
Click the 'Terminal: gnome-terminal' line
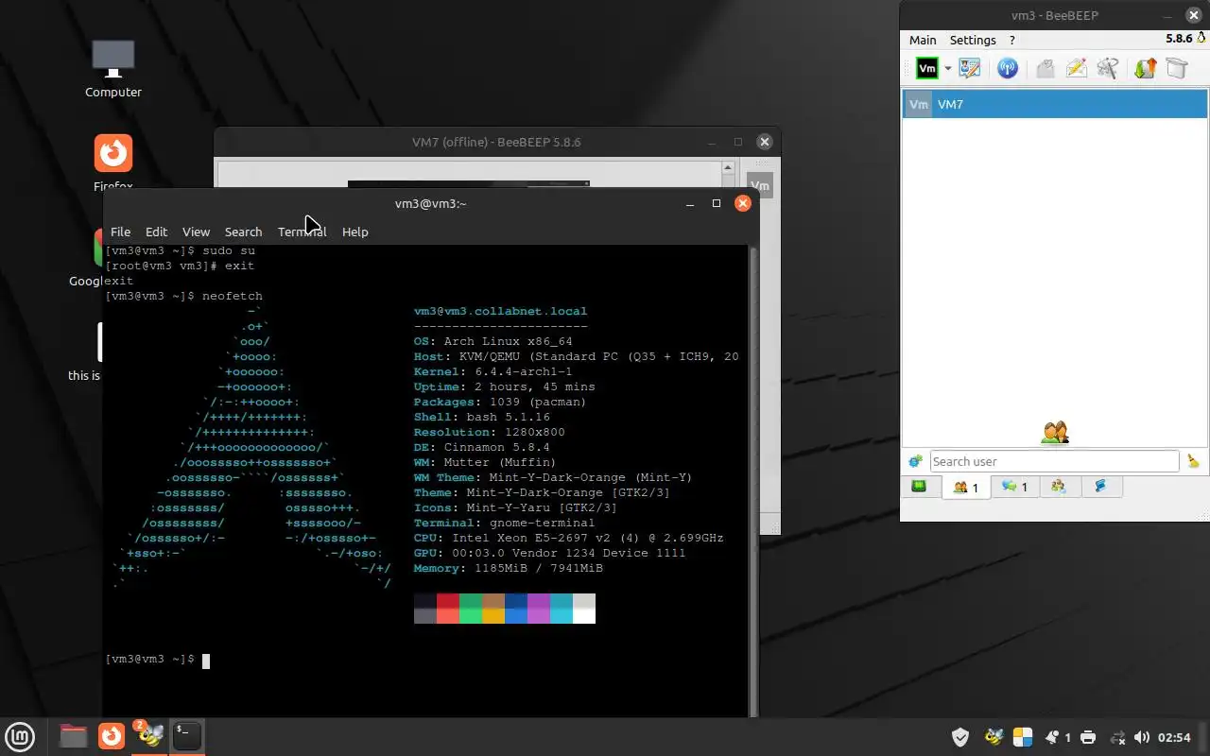pyautogui.click(x=504, y=523)
